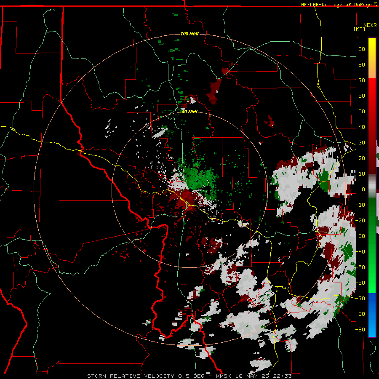
Task: Click the positive 90 value on the velocity scale
Action: (x=362, y=49)
